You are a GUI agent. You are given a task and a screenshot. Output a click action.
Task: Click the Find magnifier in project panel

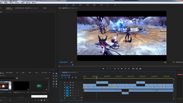click(38, 100)
